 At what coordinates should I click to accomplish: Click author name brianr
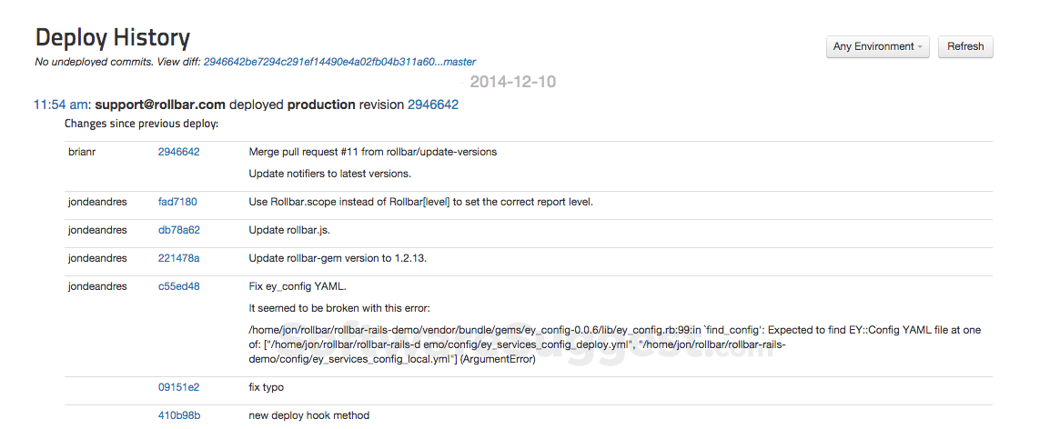point(82,152)
